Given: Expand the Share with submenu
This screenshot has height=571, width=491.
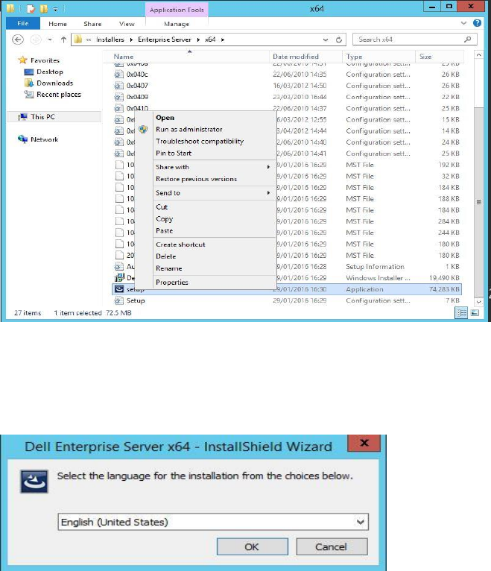Looking at the screenshot, I should coord(269,167).
